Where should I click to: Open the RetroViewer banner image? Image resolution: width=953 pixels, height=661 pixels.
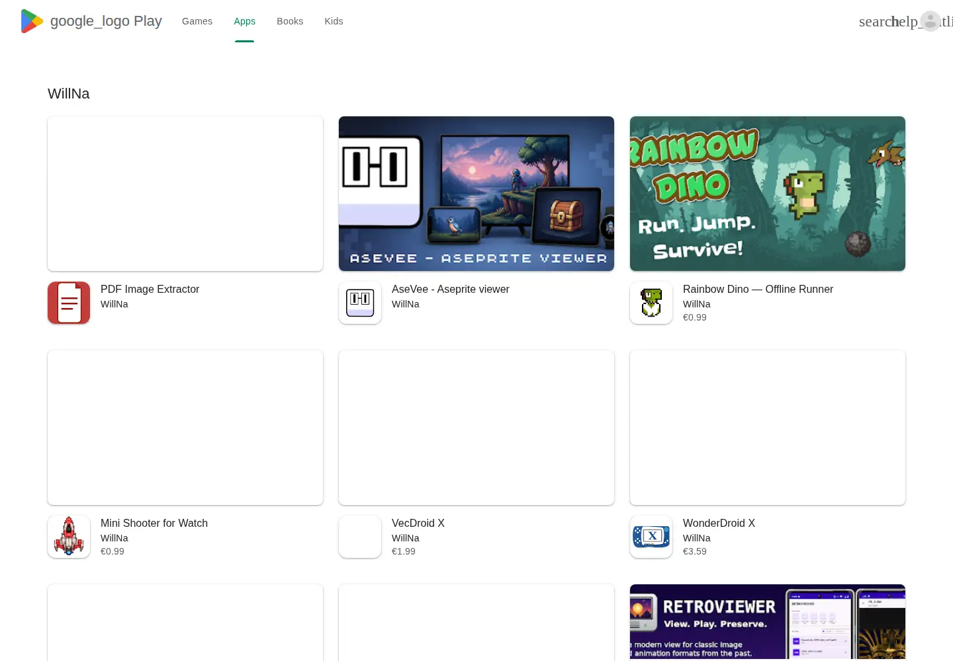coord(768,622)
